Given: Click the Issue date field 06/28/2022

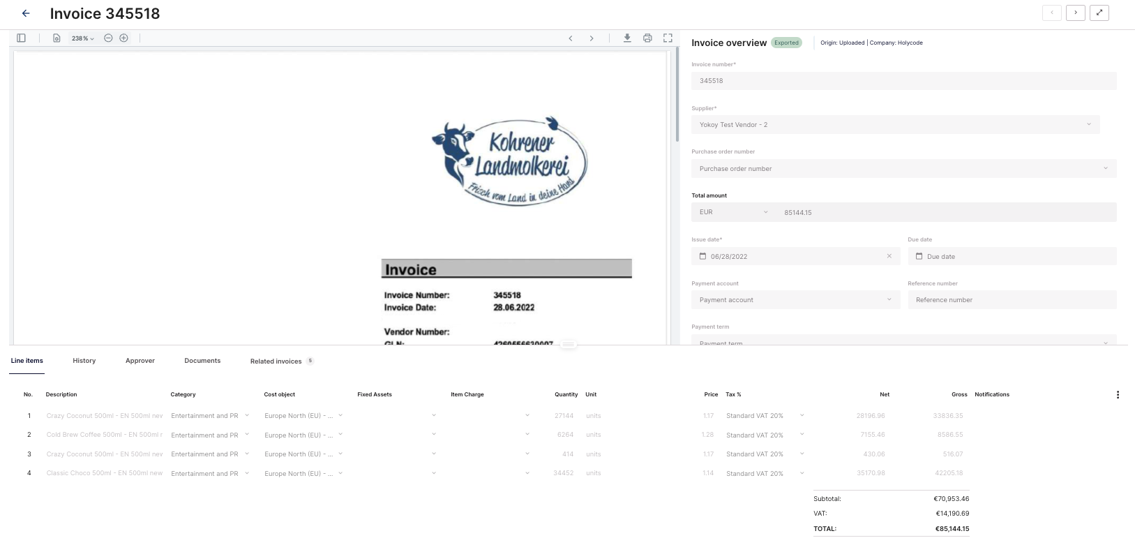Looking at the screenshot, I should pyautogui.click(x=796, y=256).
